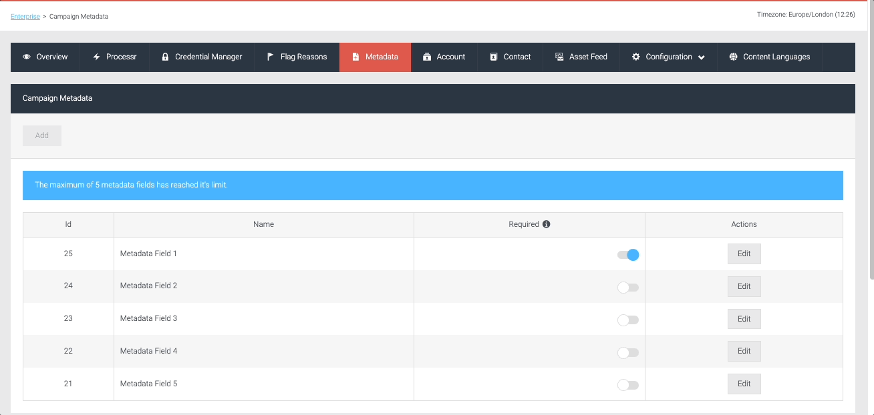Image resolution: width=874 pixels, height=415 pixels.
Task: Switch on Required for Metadata Field 5
Action: point(628,385)
